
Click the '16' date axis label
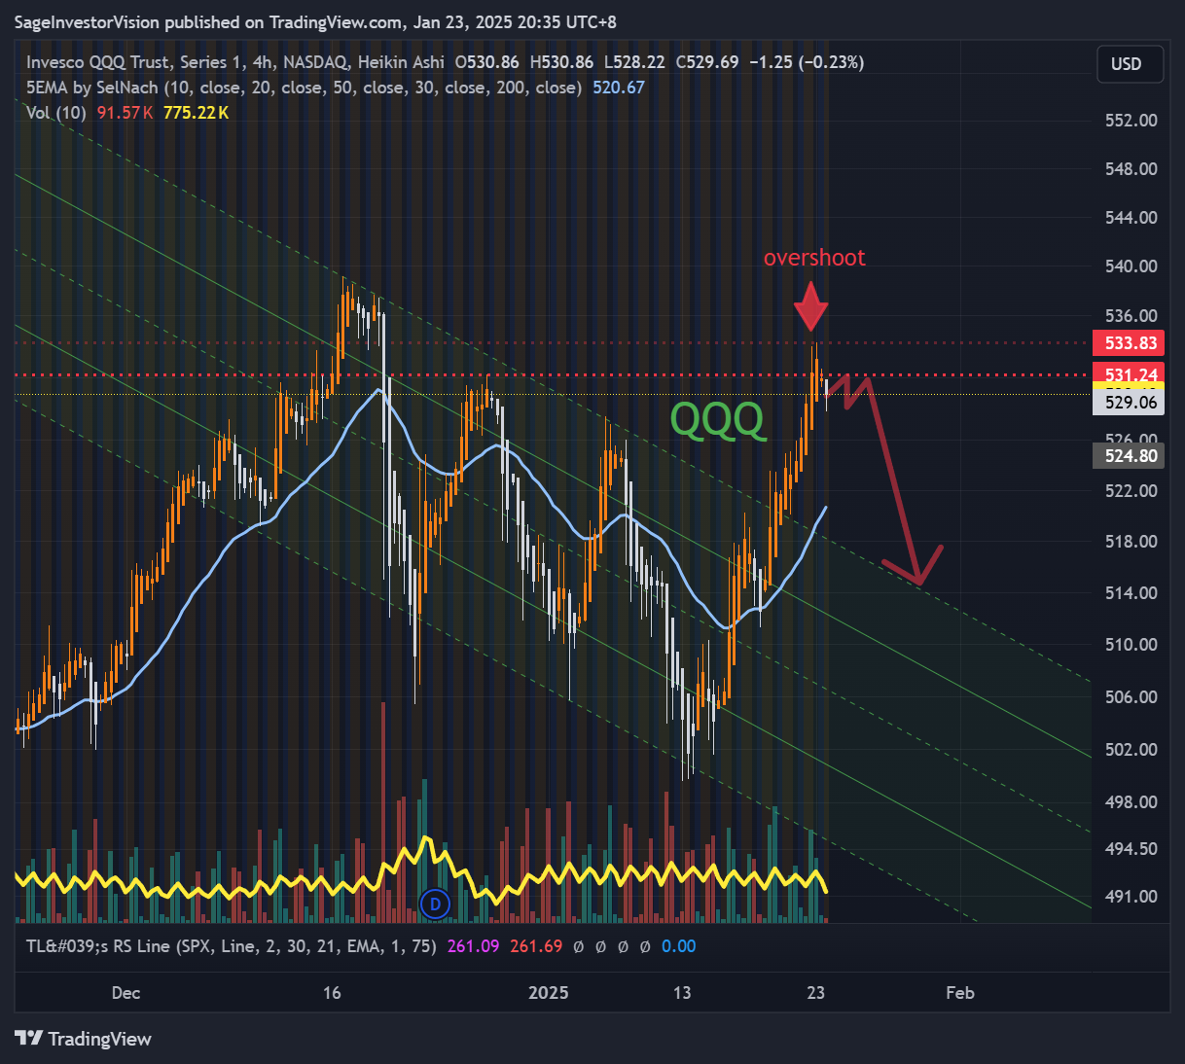tap(332, 993)
